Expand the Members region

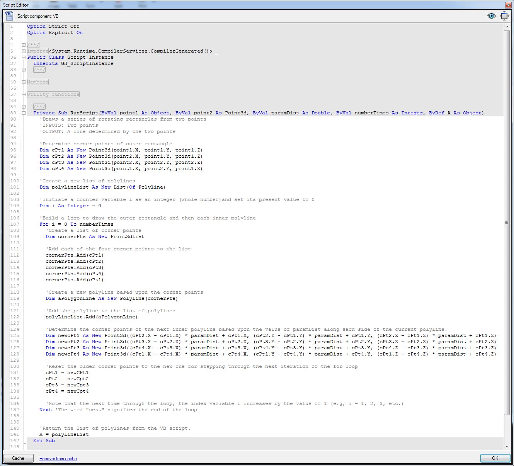[x=24, y=82]
